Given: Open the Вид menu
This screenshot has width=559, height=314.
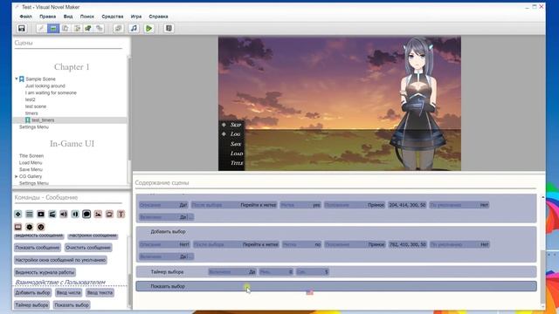Looking at the screenshot, I should [68, 17].
